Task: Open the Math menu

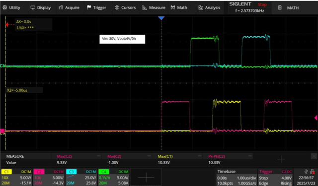Action: tap(179, 8)
